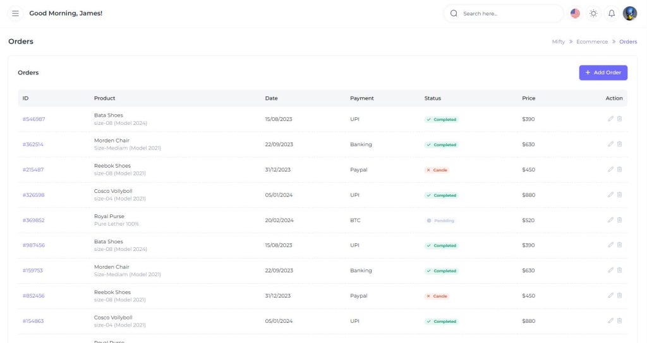Screen dimensions: 647x343
Task: Delete order #546987 with trash icon
Action: pyautogui.click(x=619, y=119)
